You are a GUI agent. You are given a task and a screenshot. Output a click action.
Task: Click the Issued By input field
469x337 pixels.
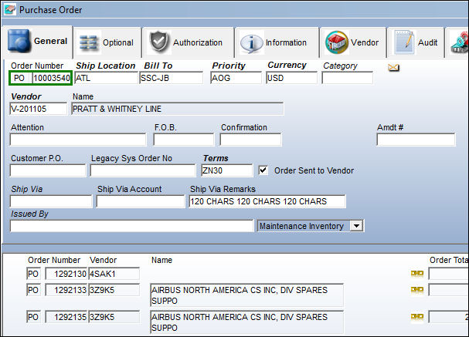coord(131,226)
